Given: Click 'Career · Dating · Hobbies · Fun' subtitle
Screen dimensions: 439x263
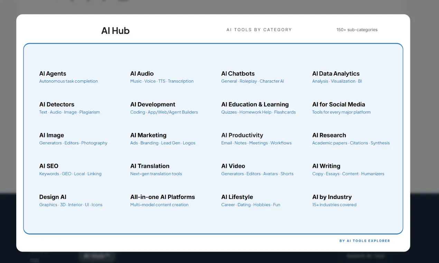Looking at the screenshot, I should coord(251,205).
